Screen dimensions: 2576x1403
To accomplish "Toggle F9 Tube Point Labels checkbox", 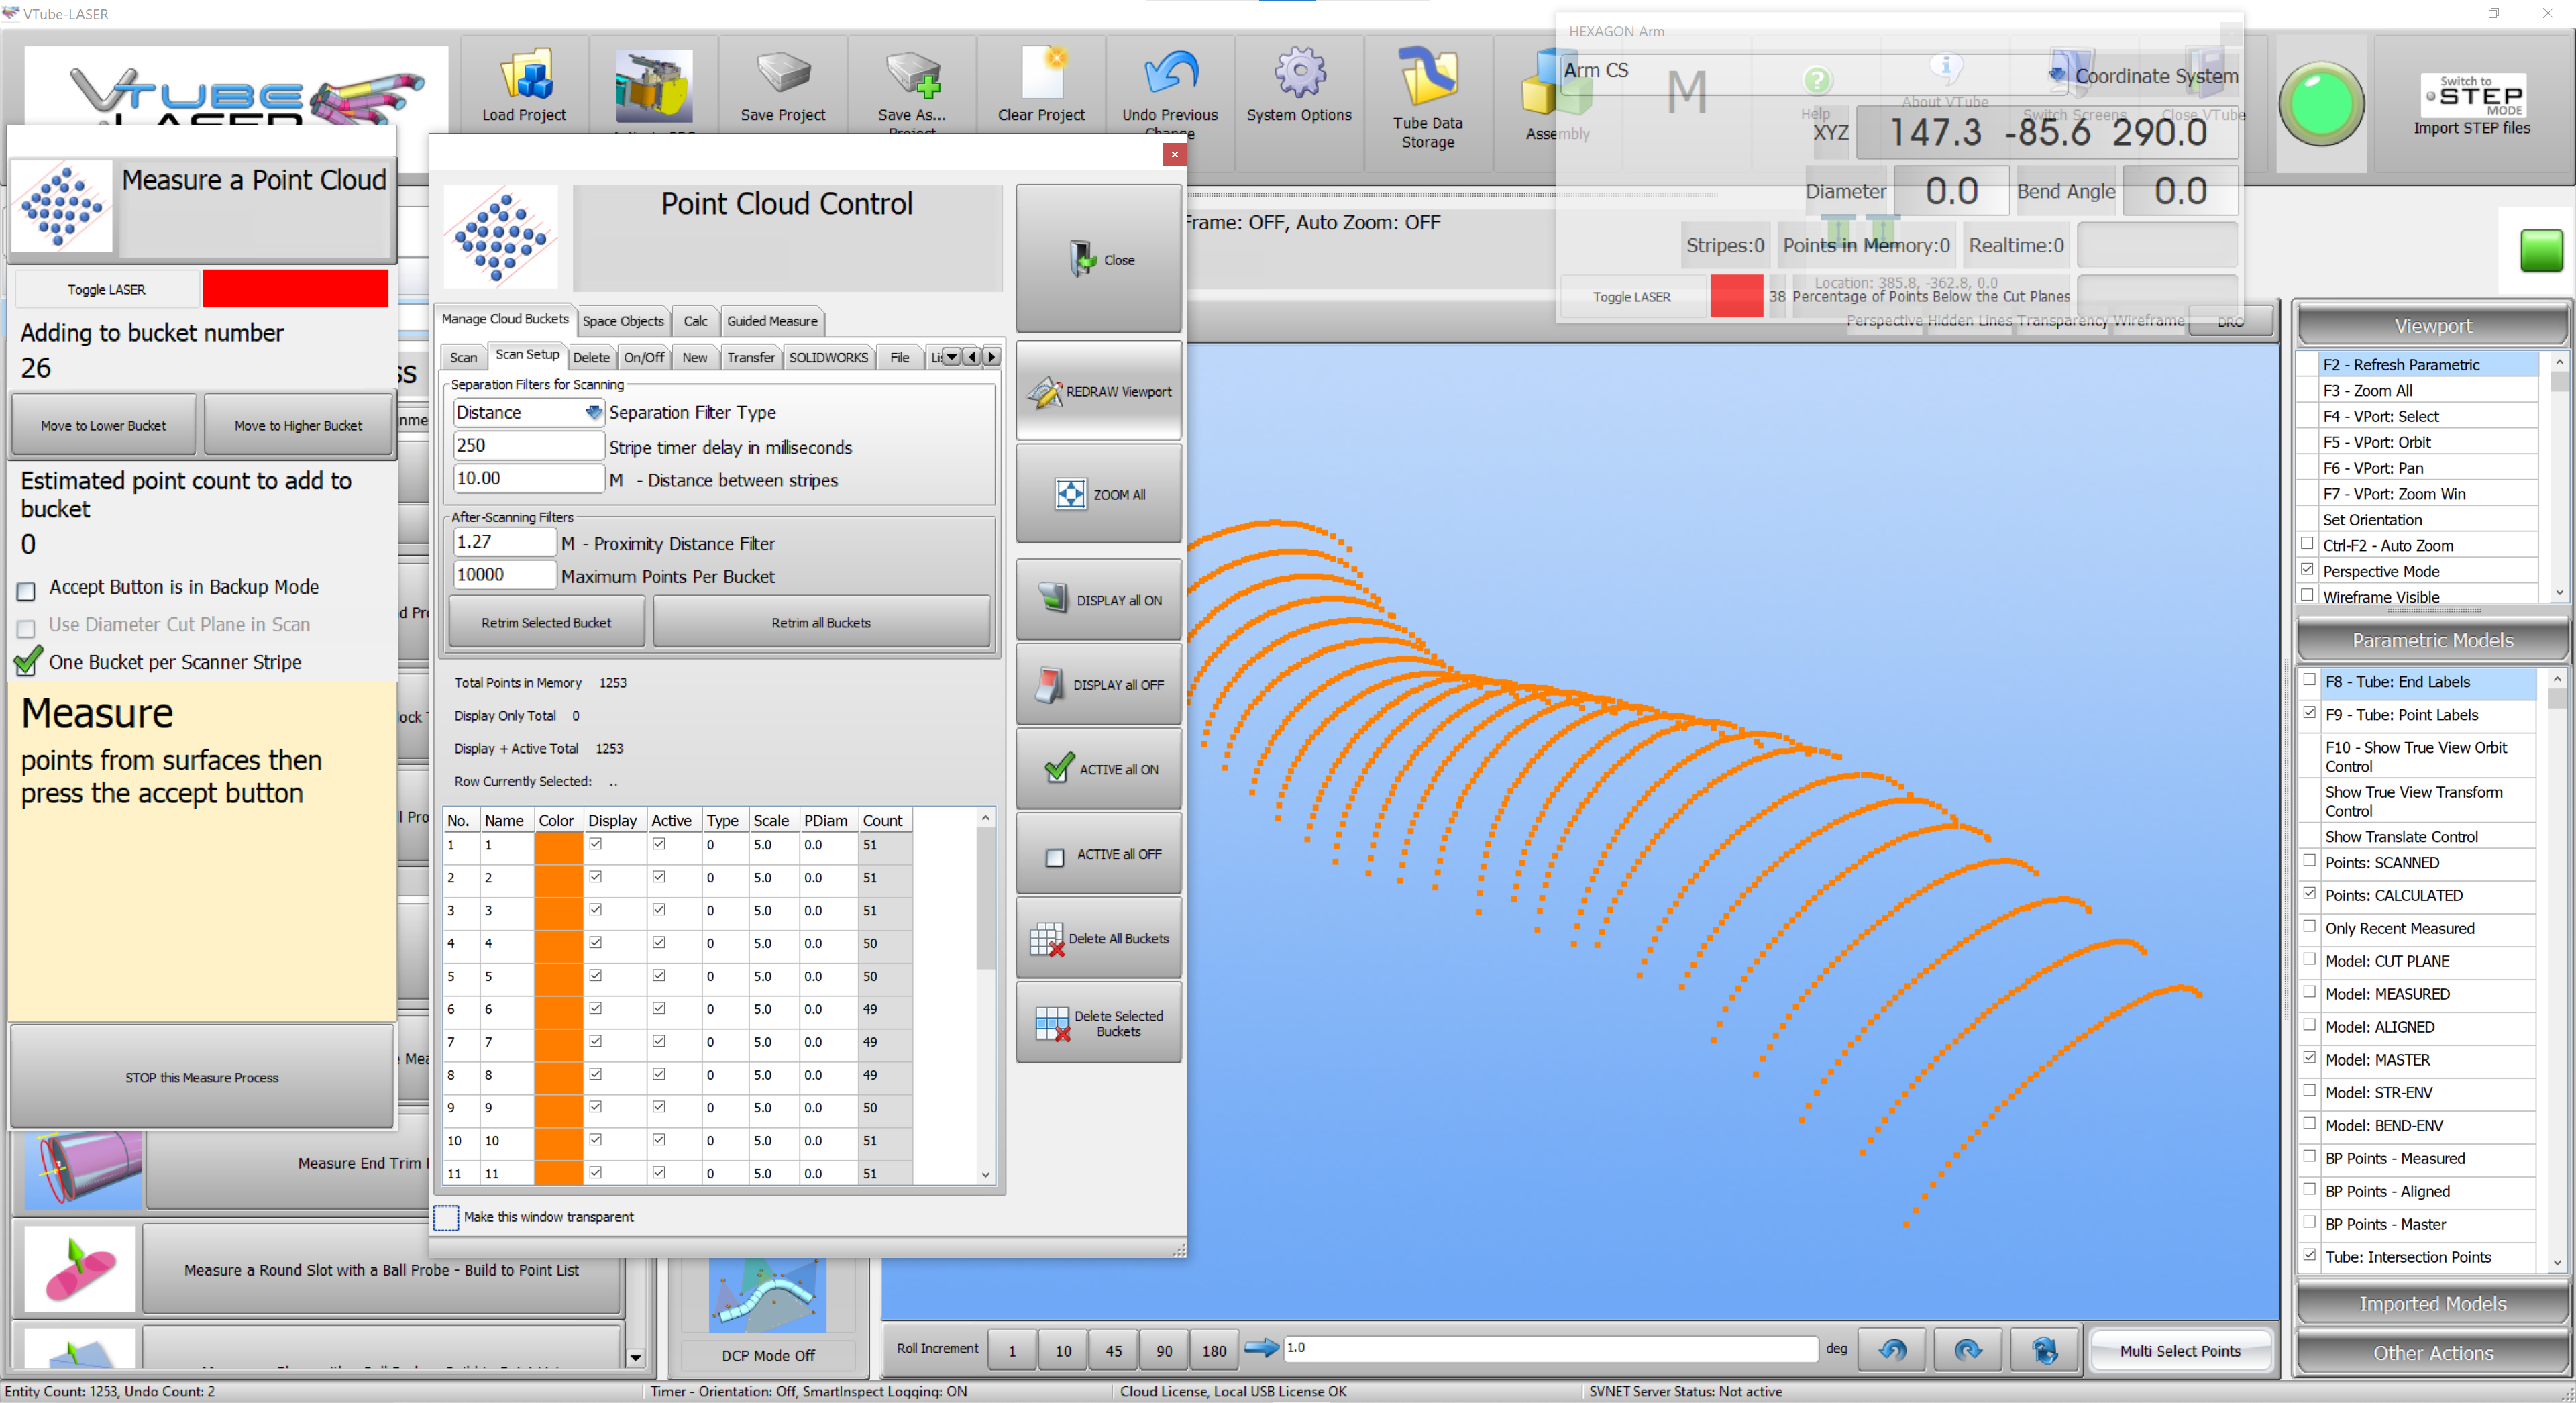I will 2310,713.
